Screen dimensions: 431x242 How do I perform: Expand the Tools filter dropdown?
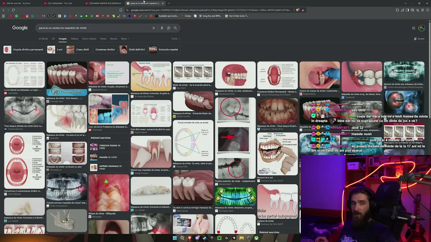(175, 39)
